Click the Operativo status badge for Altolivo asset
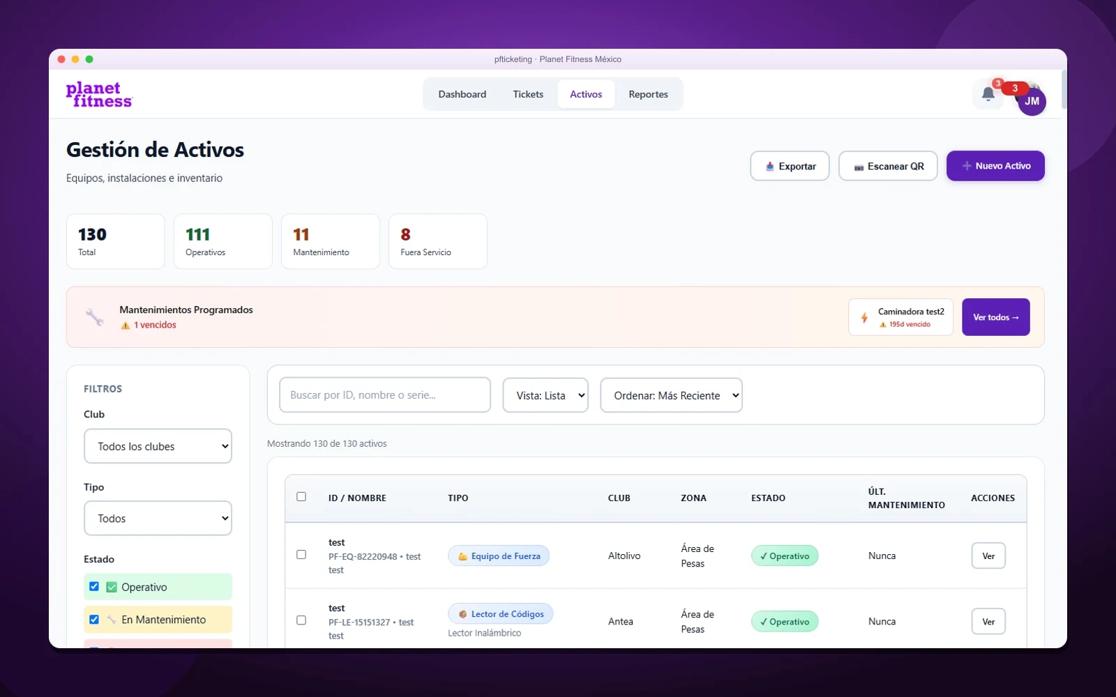Image resolution: width=1116 pixels, height=697 pixels. (x=785, y=556)
